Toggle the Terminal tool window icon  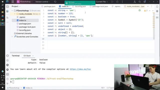pyautogui.click(x=7, y=74)
